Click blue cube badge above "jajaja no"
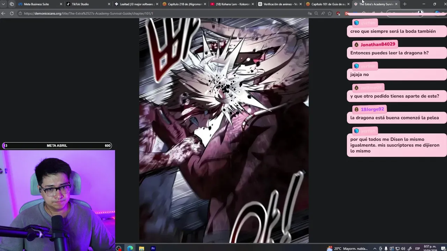The image size is (447, 251). [x=356, y=66]
